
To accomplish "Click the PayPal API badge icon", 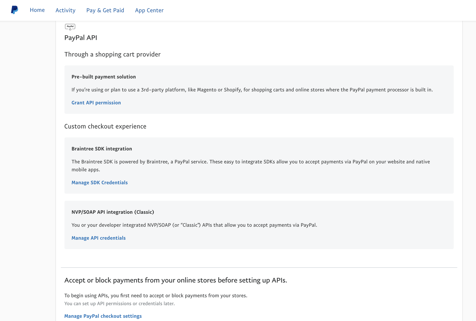I will point(70,27).
